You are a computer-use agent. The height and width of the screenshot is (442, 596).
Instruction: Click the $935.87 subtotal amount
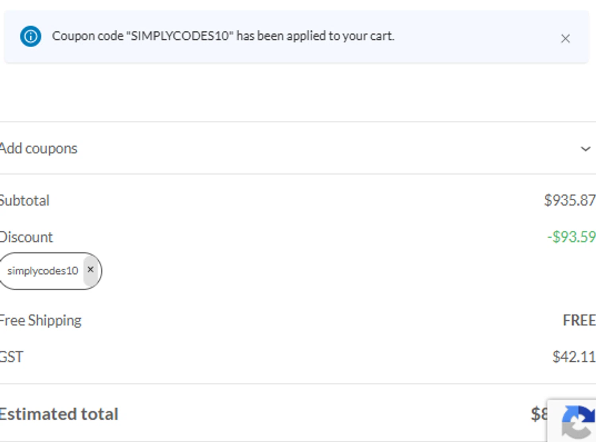(569, 200)
